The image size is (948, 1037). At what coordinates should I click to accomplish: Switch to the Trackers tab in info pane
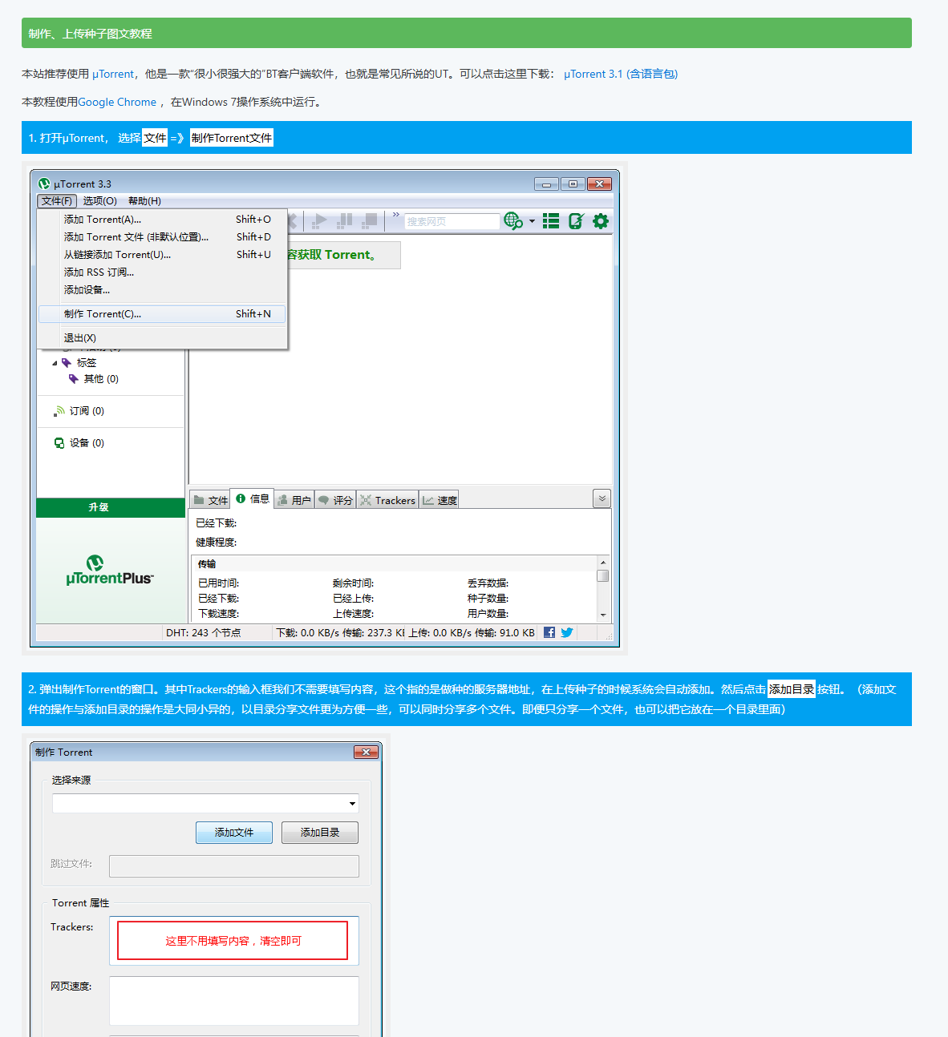[x=387, y=500]
